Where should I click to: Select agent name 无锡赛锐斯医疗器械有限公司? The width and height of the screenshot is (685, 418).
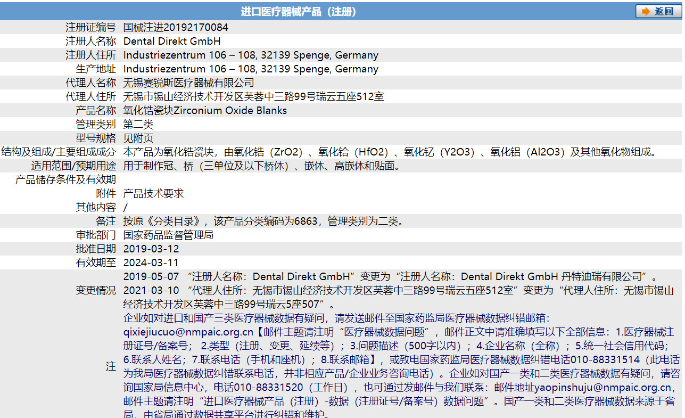188,83
